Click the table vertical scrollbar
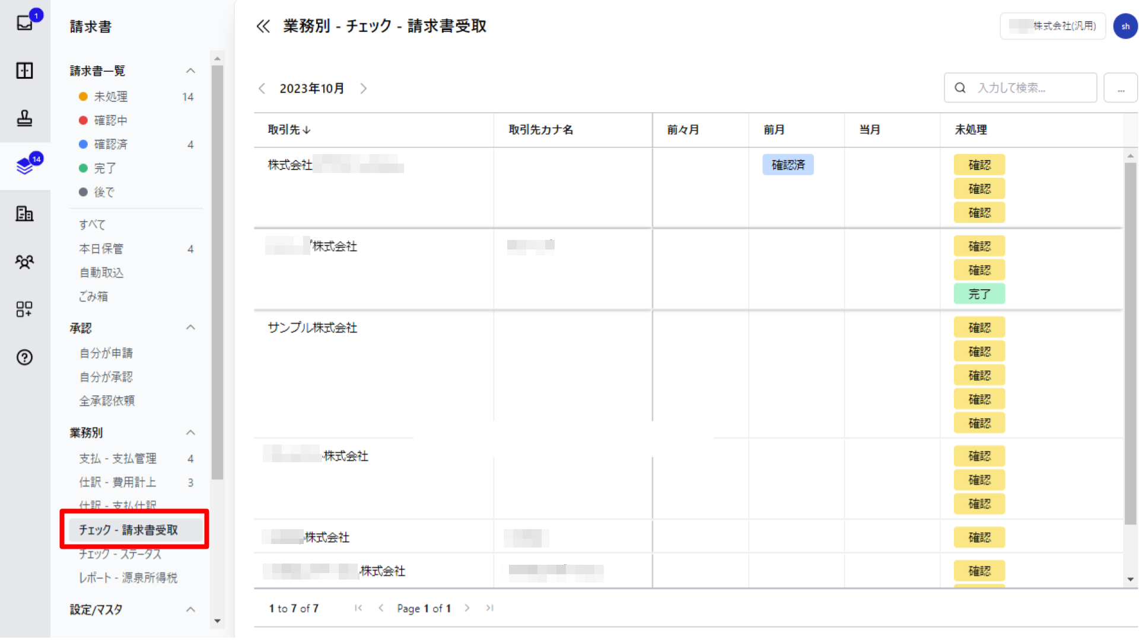 (x=1130, y=343)
